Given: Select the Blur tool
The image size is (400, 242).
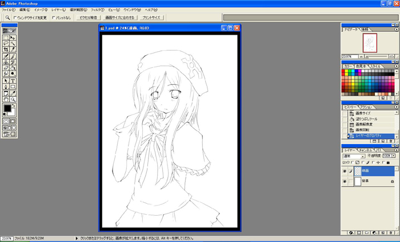Looking at the screenshot, I should (6, 73).
